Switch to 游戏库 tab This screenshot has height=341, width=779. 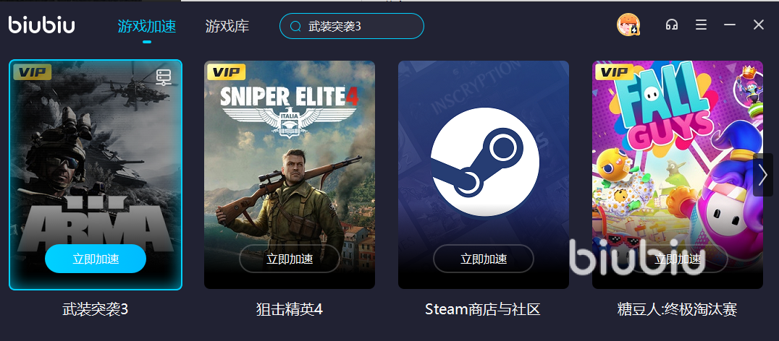point(227,26)
